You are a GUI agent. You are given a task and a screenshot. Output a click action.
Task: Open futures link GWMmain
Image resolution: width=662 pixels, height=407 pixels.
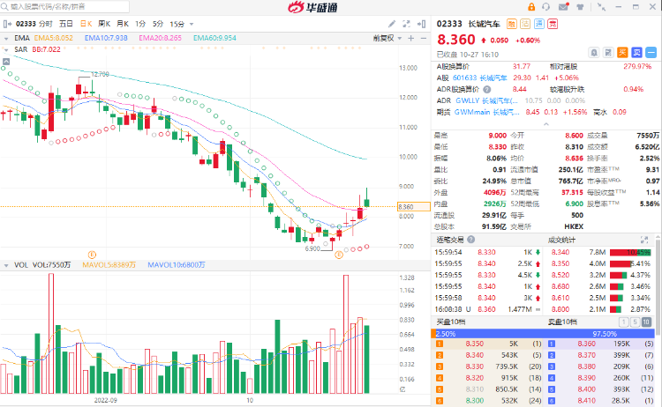[486, 112]
